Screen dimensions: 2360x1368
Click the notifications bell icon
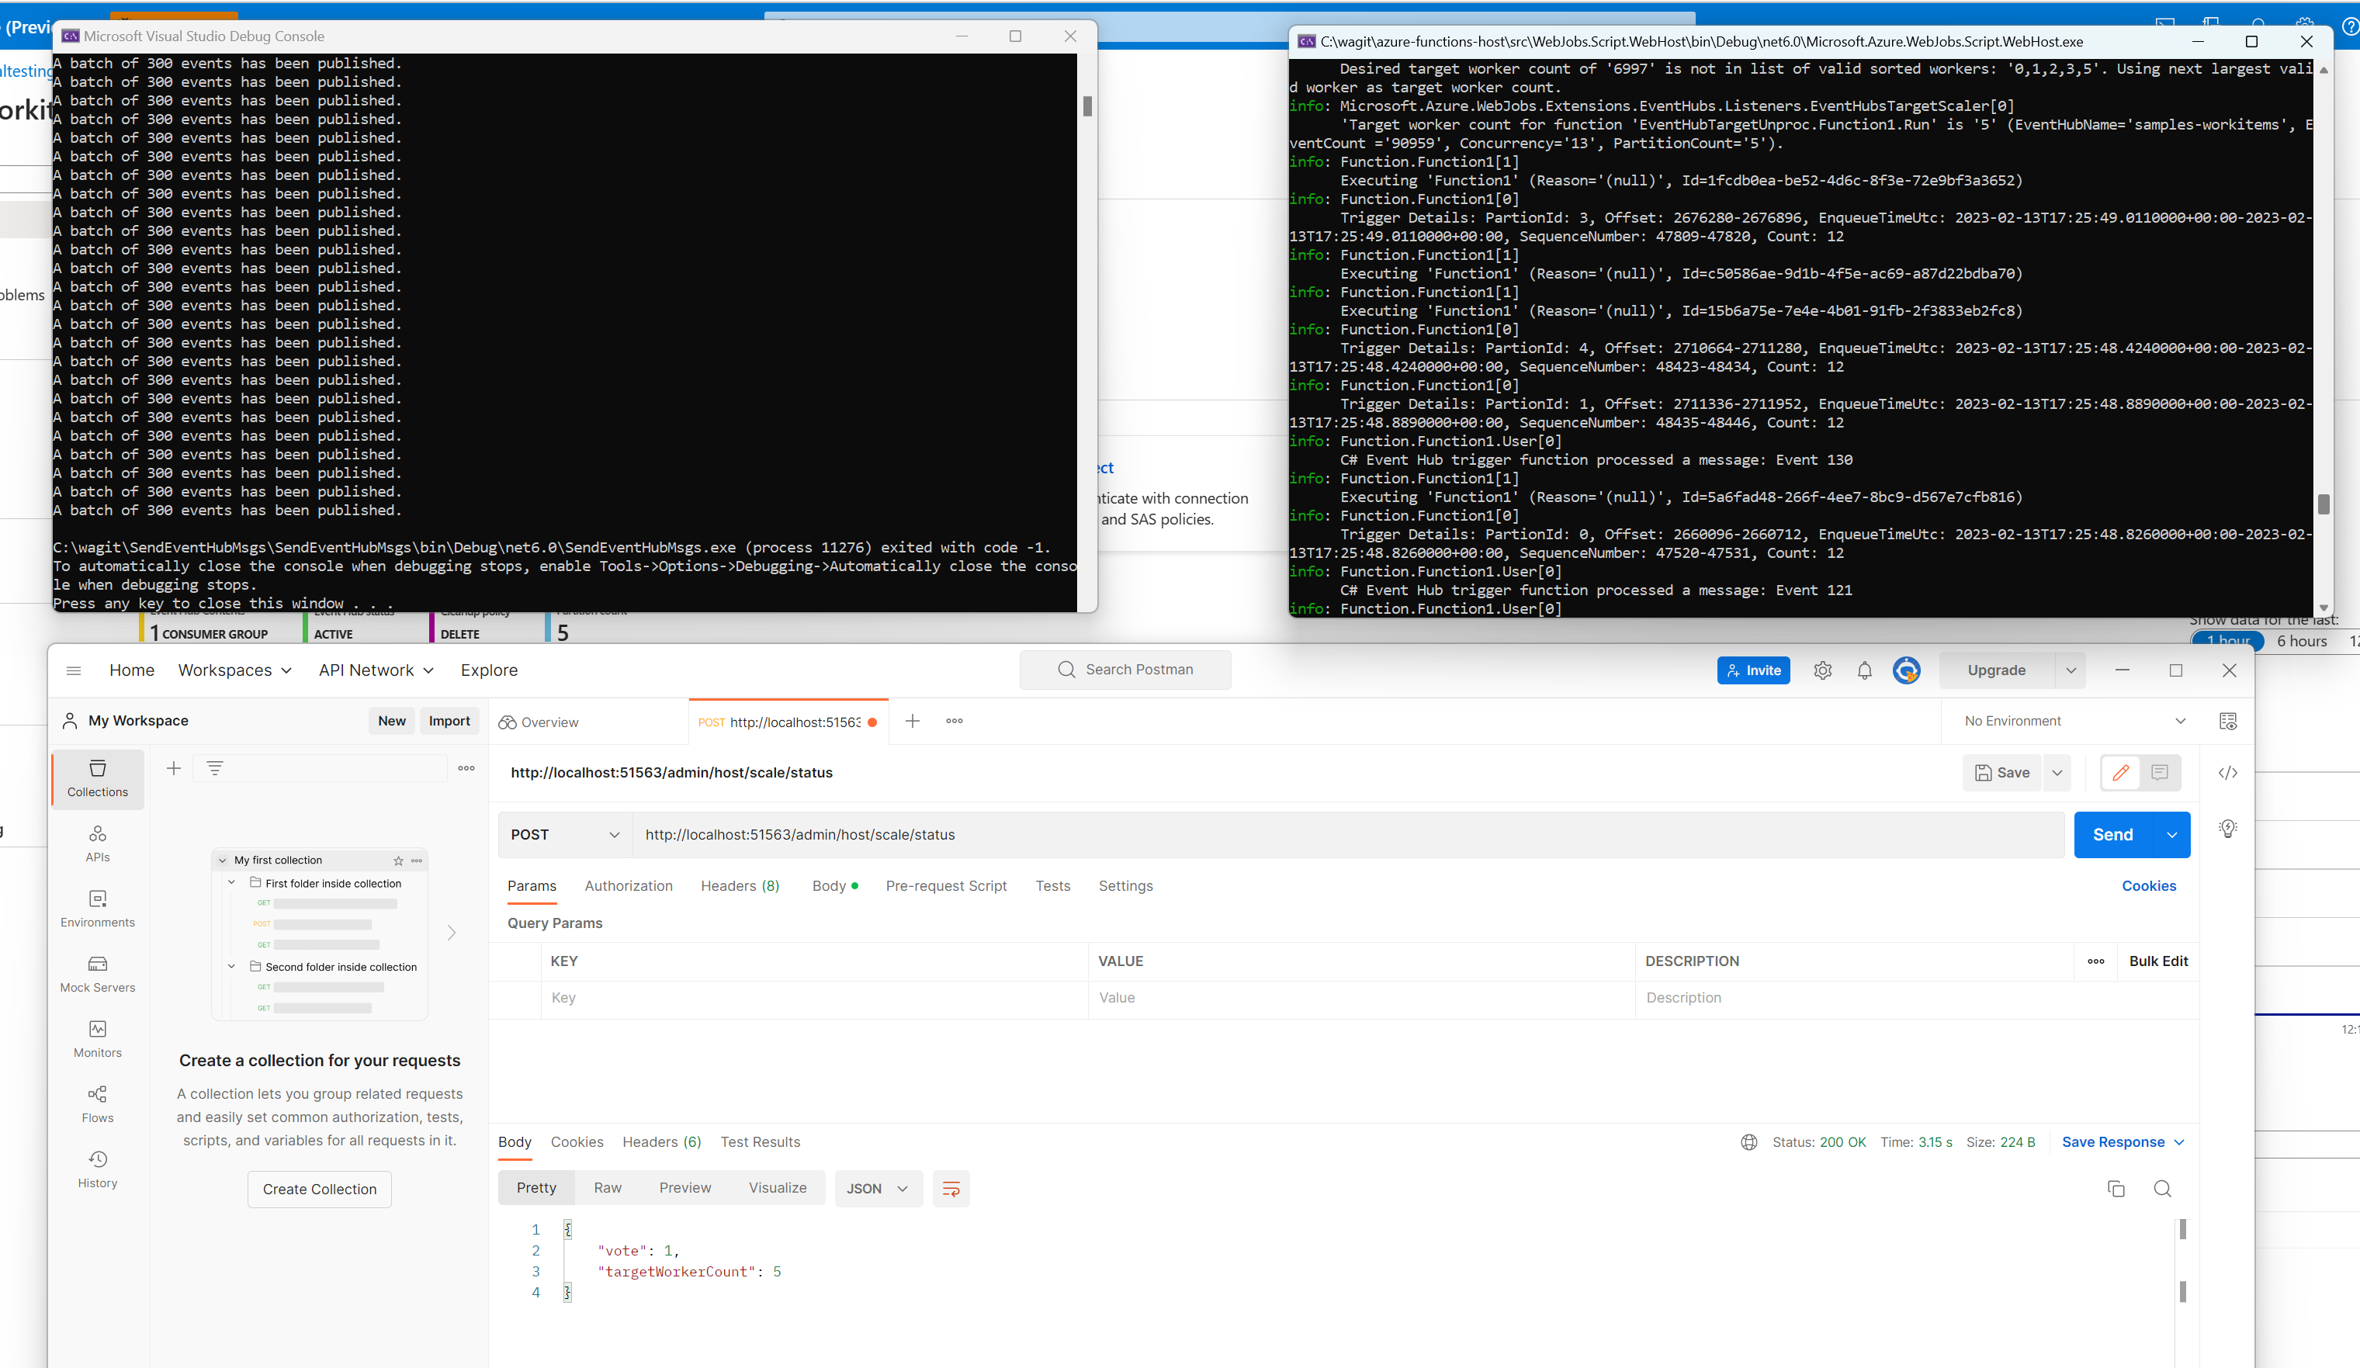[x=1863, y=670]
